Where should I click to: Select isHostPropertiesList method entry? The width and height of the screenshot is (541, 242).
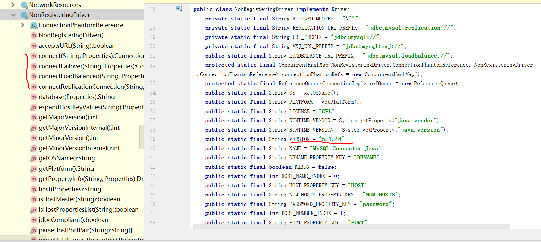click(x=89, y=209)
